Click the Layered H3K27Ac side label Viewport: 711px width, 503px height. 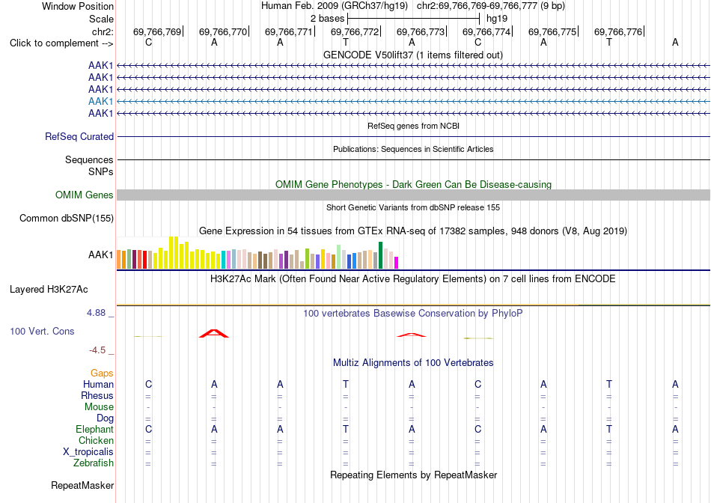pos(49,290)
